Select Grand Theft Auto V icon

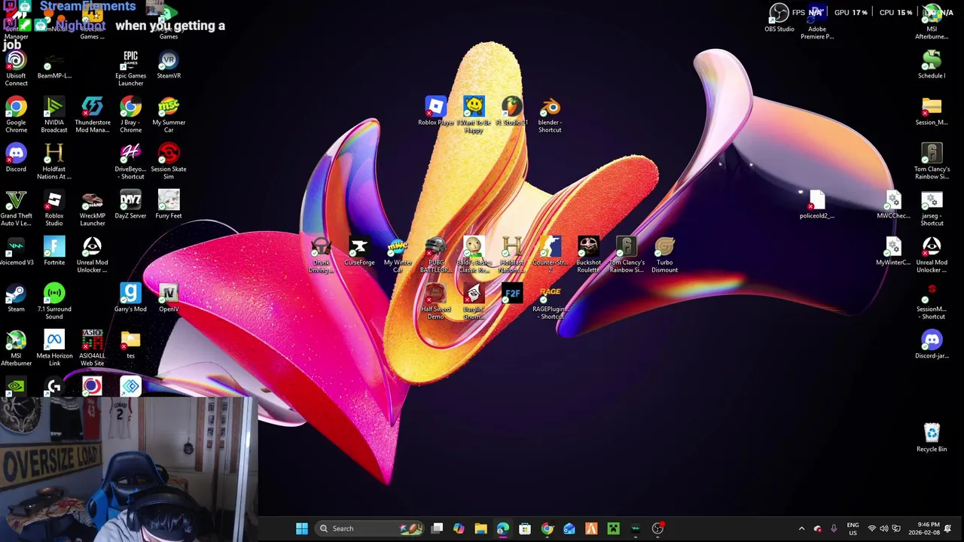click(16, 208)
